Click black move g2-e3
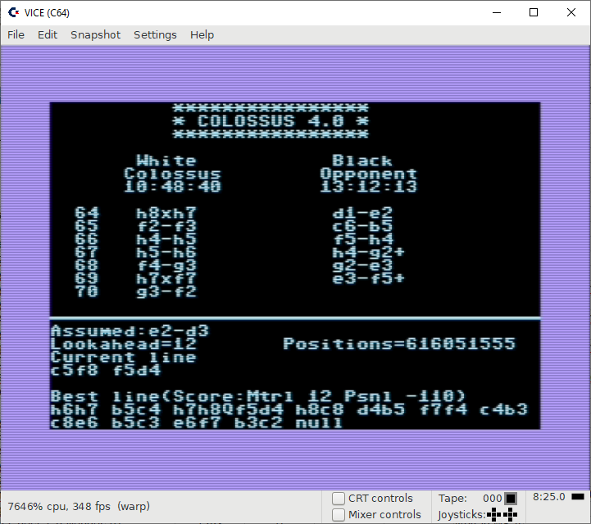 click(x=362, y=265)
